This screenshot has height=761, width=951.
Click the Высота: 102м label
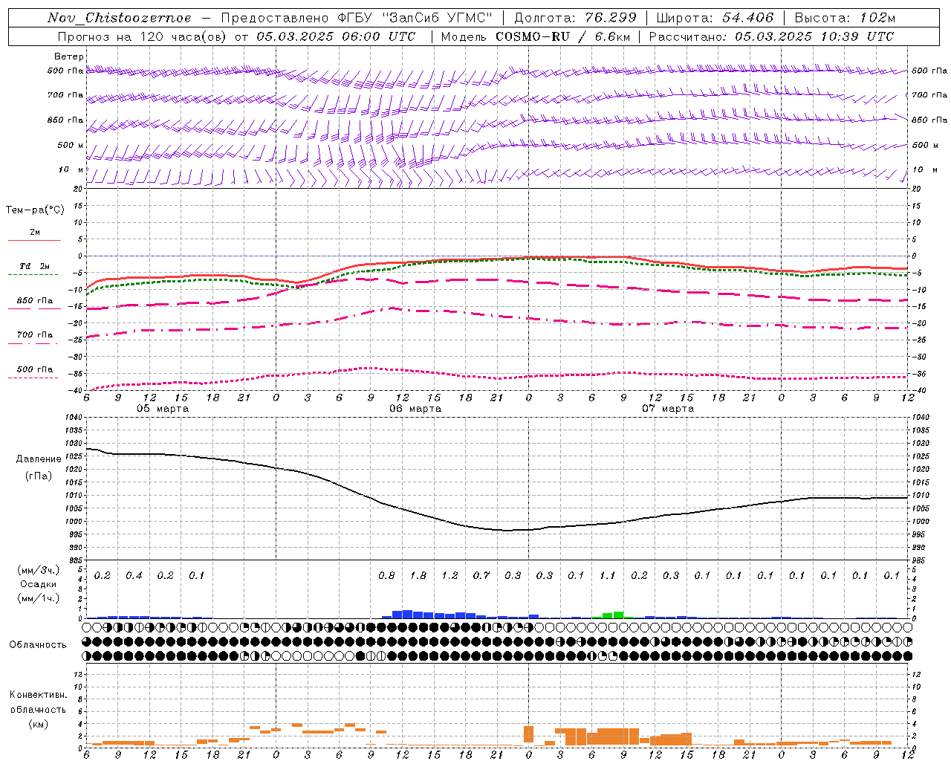tap(845, 18)
